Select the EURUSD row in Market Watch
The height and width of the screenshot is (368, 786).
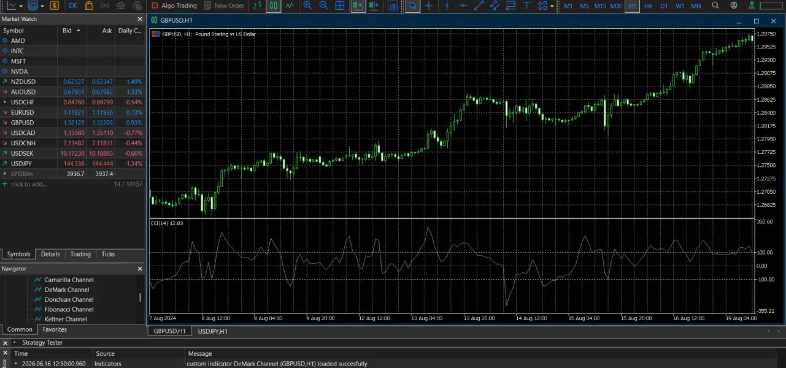click(72, 112)
